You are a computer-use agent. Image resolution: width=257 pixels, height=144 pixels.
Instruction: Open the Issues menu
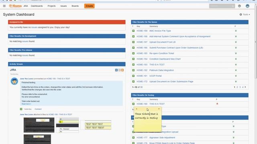coord(63,6)
